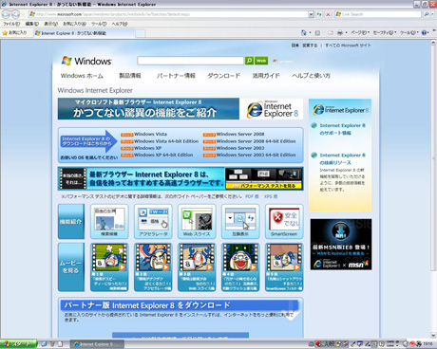Open the セーフティ command bar dropdown
437x349 pixels.
click(385, 32)
